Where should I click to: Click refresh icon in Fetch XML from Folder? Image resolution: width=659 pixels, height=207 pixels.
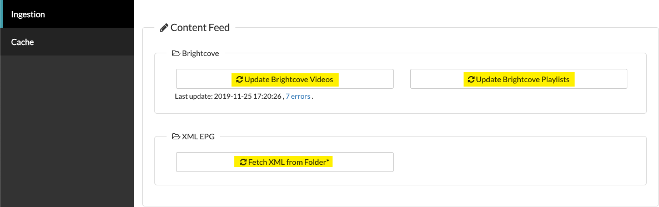click(243, 162)
